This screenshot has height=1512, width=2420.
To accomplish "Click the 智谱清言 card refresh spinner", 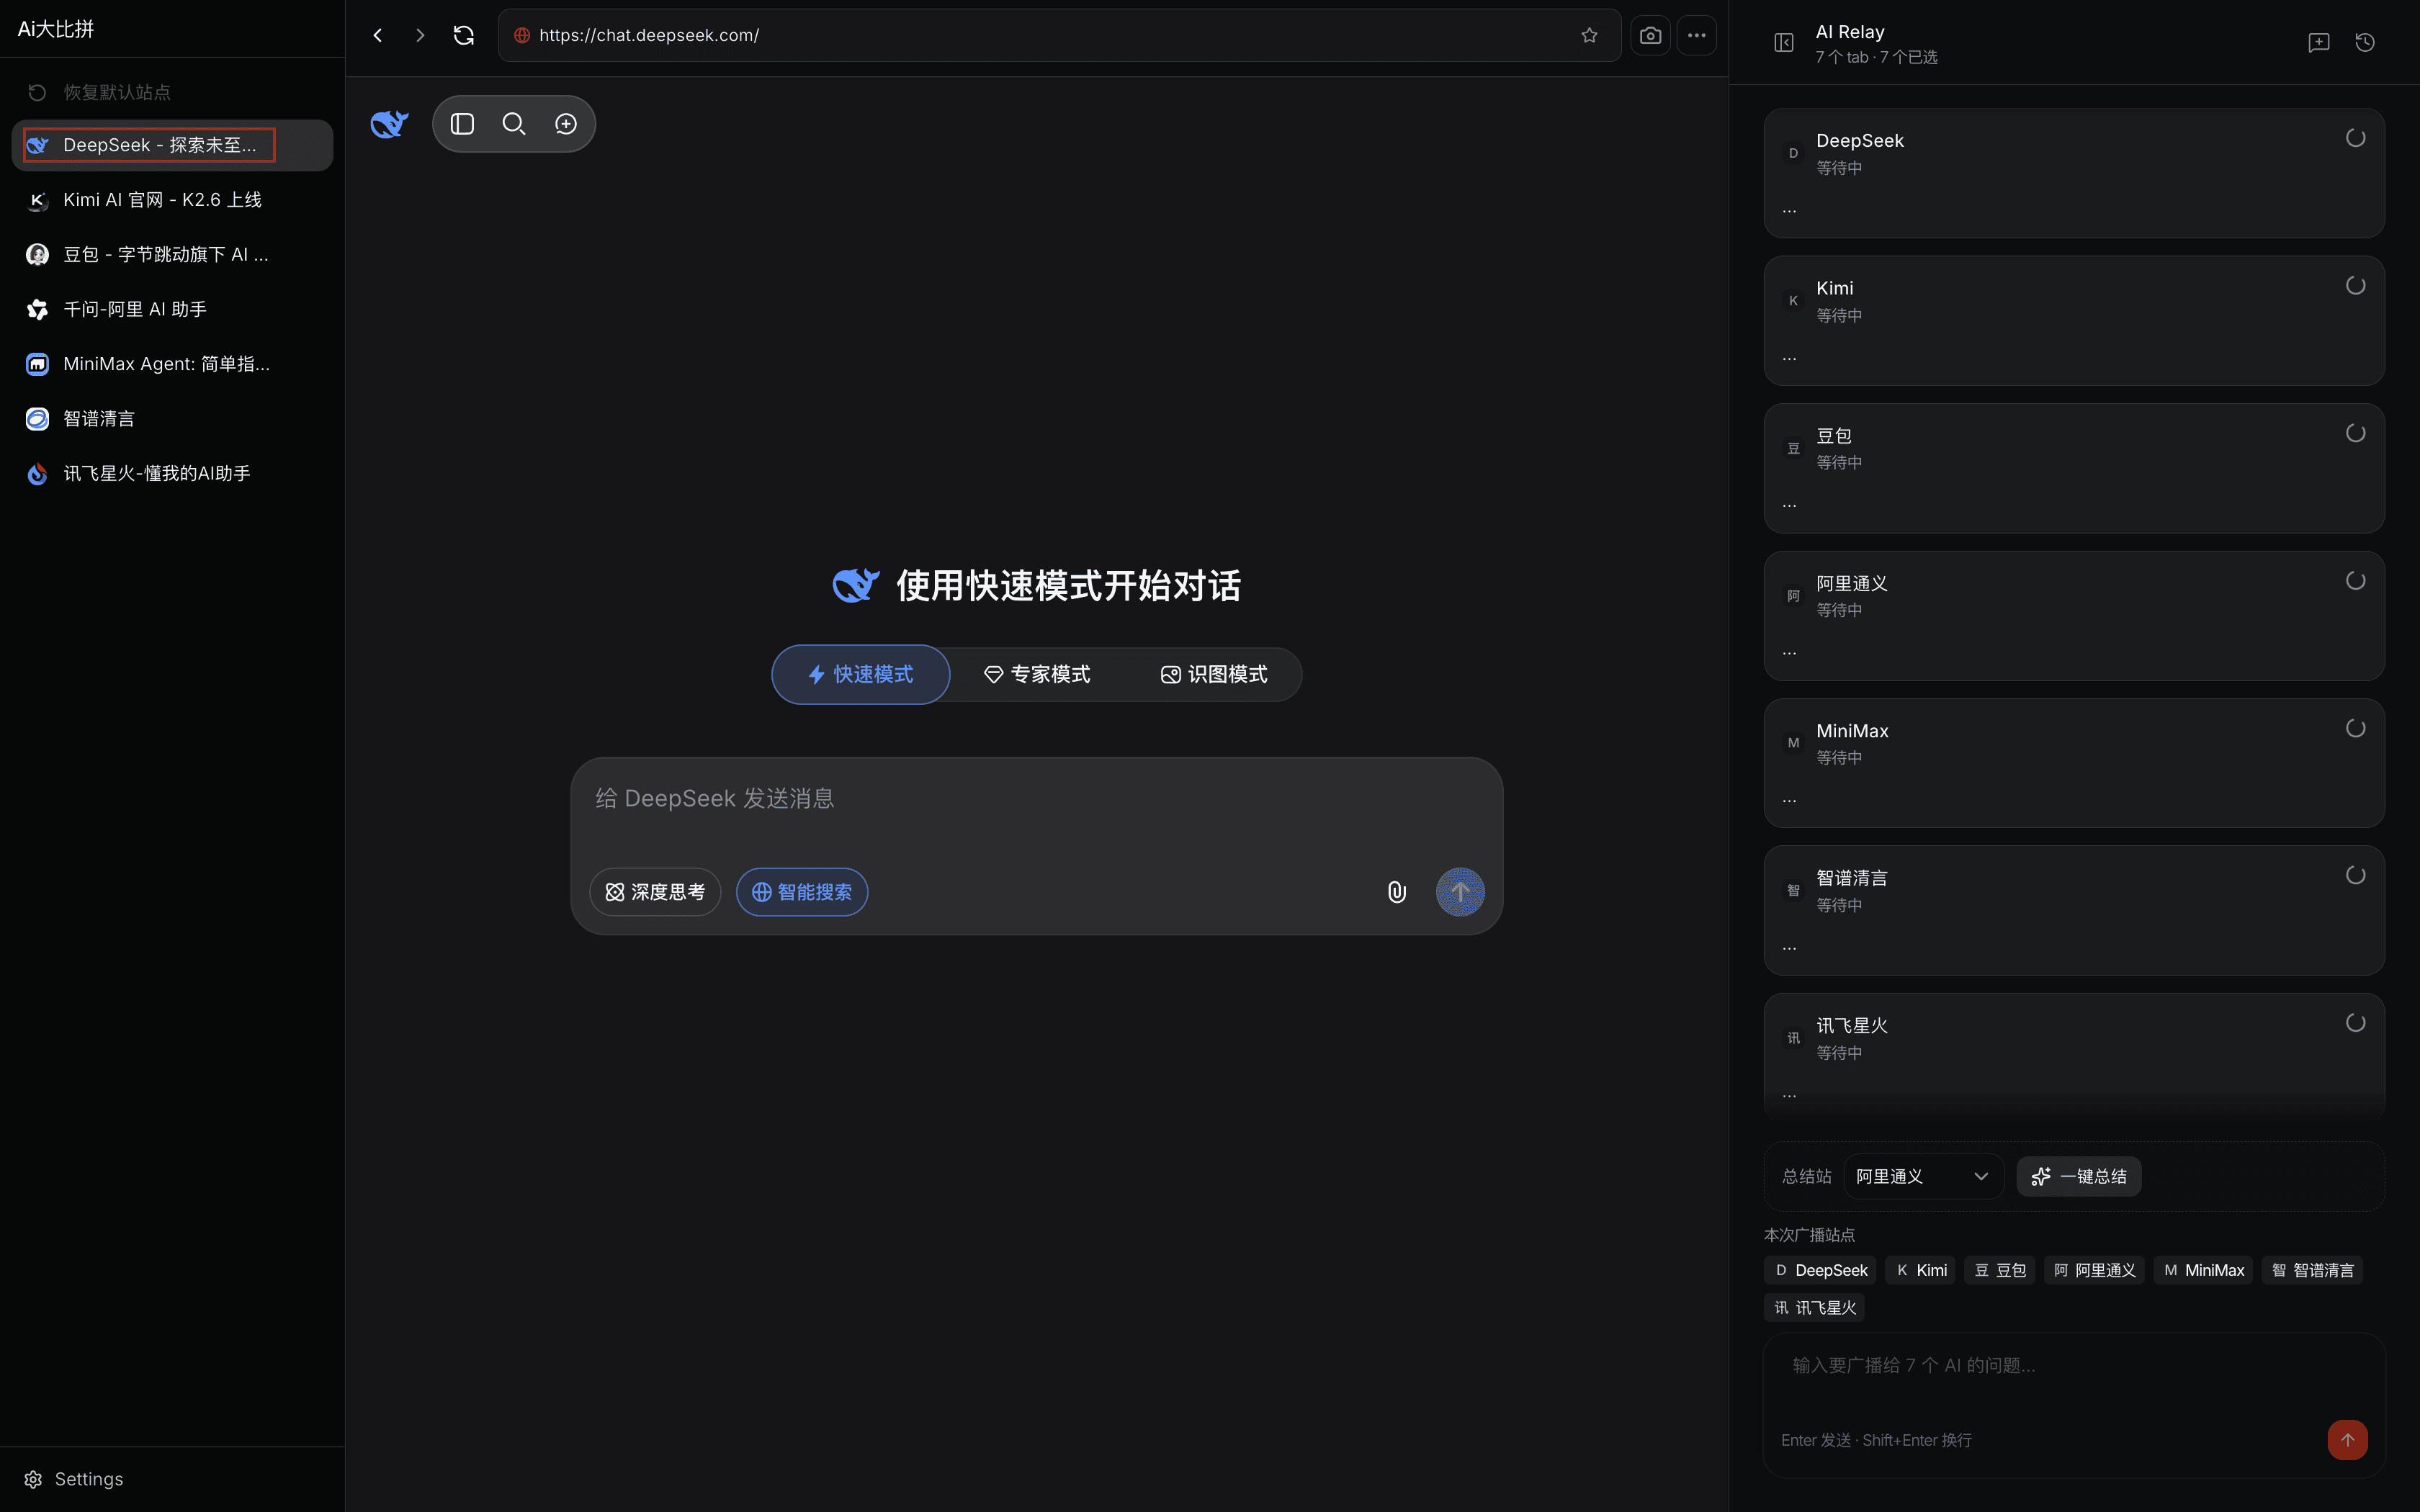I will [x=2355, y=875].
